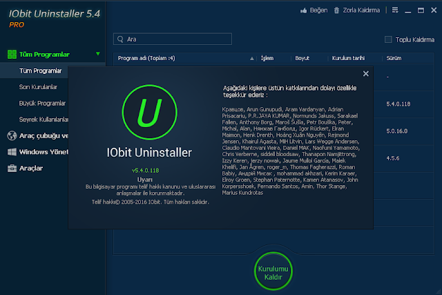Open the hamburger options menu icon
This screenshot has height=295, width=442.
coord(395,10)
